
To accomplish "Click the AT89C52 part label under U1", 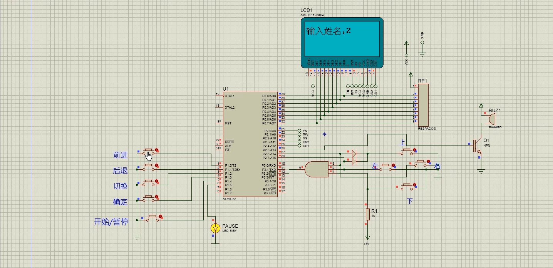I will (x=229, y=199).
